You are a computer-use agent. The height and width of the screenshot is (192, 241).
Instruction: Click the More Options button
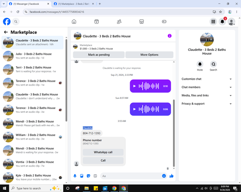[149, 55]
